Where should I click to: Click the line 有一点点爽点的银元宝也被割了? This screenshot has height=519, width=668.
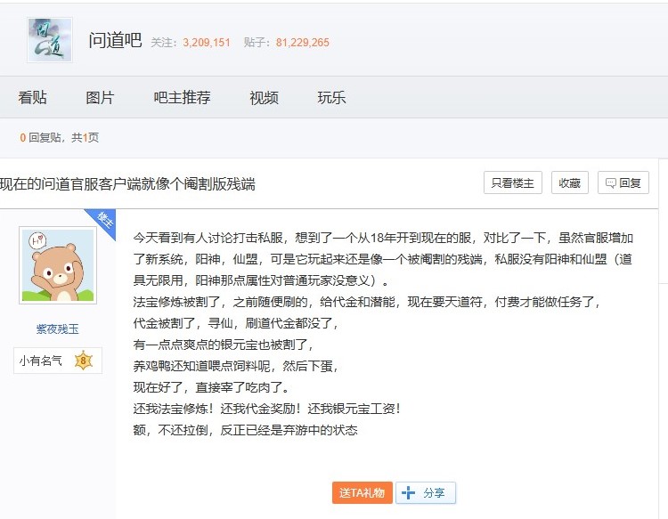click(224, 345)
